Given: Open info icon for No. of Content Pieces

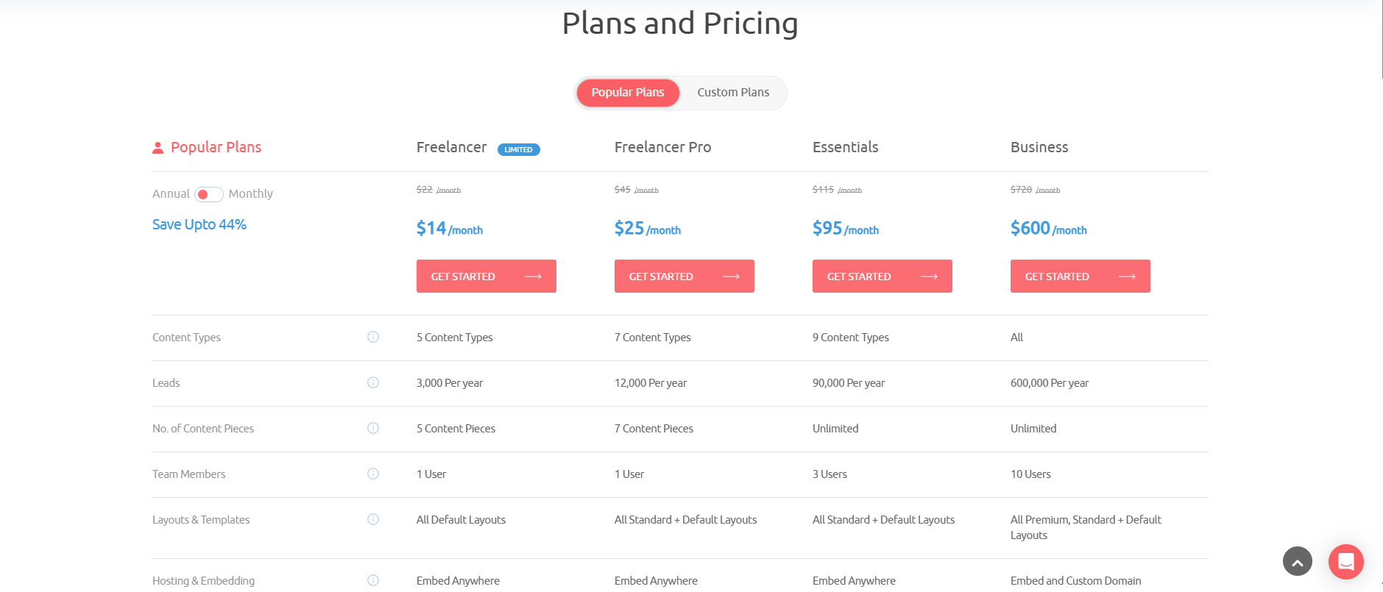Looking at the screenshot, I should [373, 428].
